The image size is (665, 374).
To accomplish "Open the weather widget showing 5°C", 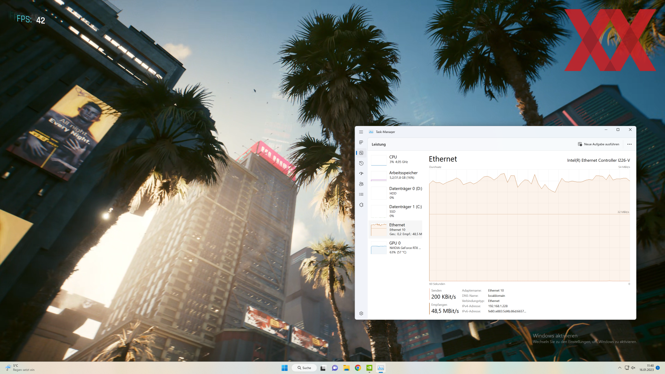I will (20, 368).
